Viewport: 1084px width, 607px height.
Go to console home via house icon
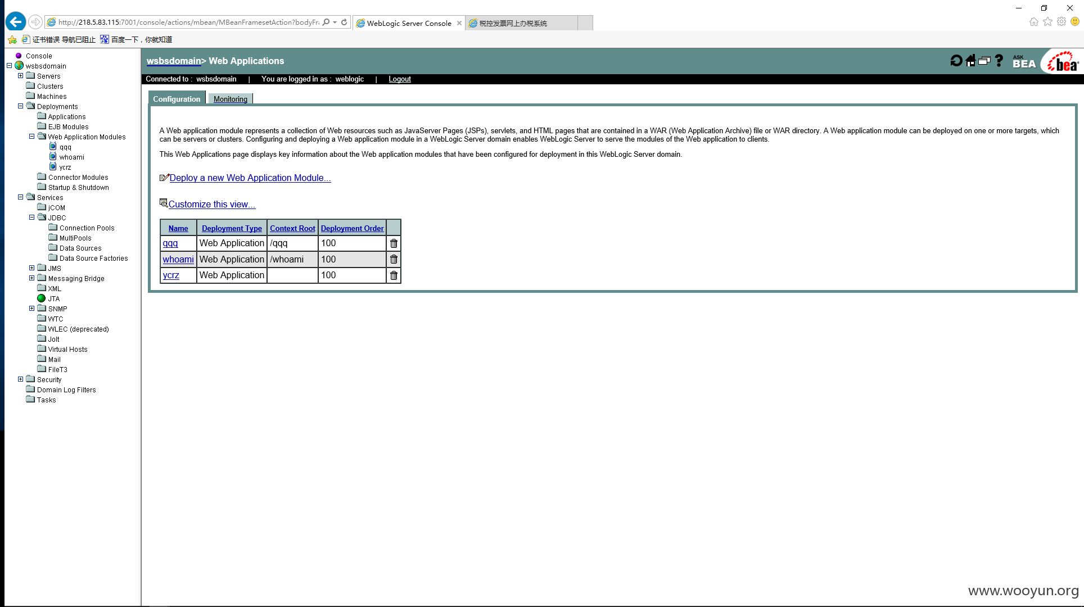coord(970,61)
